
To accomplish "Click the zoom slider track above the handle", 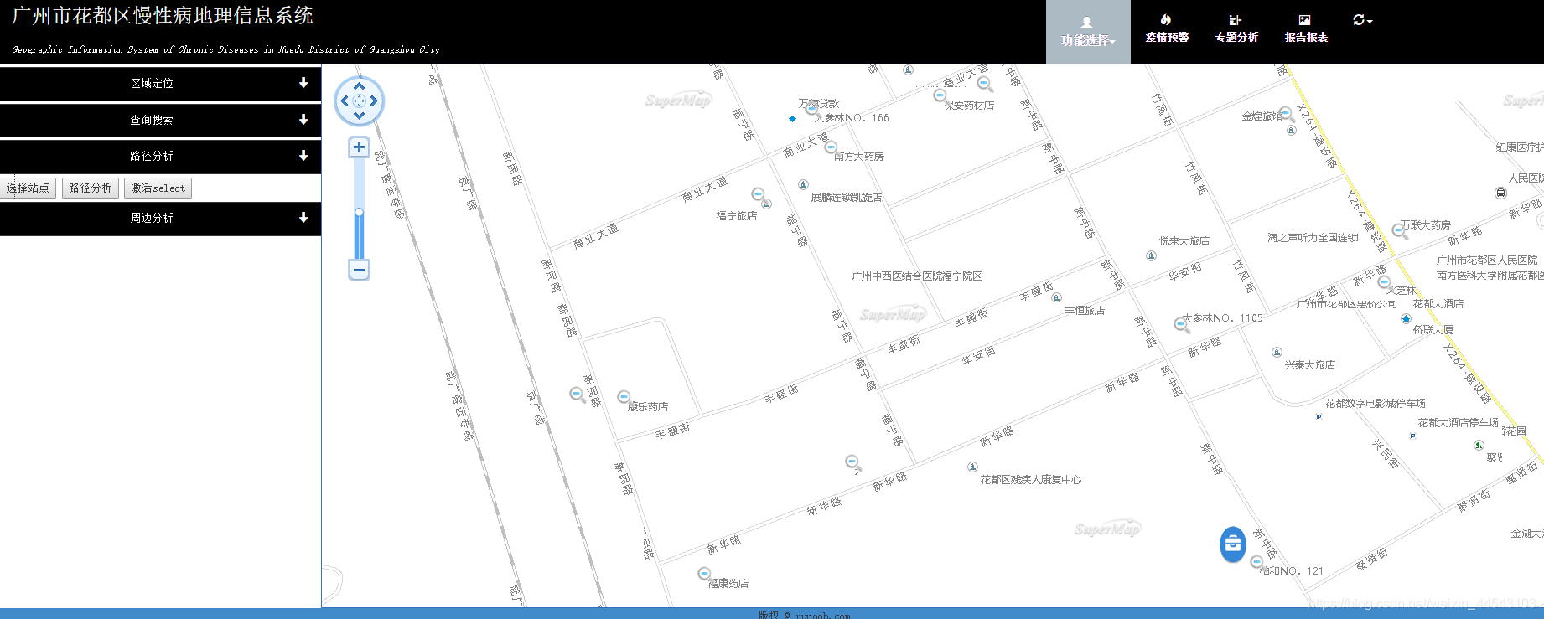I will (x=359, y=183).
